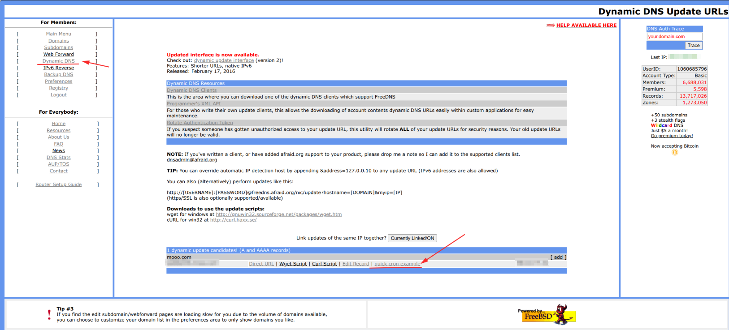View DNS Stats
This screenshot has height=330, width=729.
click(x=59, y=158)
